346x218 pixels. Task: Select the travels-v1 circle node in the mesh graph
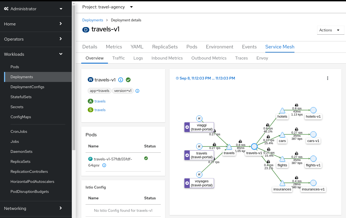(254, 146)
